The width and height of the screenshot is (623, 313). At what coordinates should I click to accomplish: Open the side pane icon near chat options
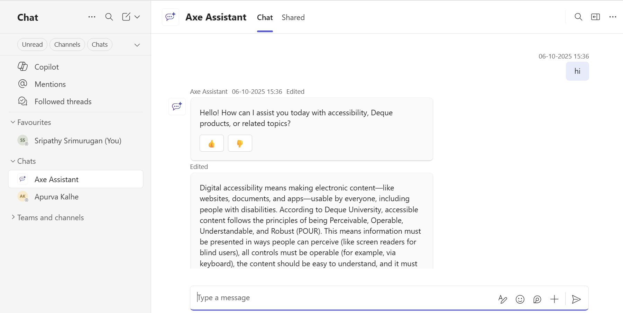[x=596, y=17]
